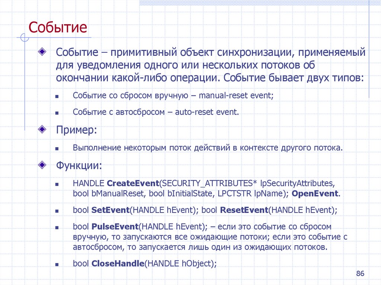Click the slide number 86
Viewport: 381px width, 285px height.
[x=360, y=273]
